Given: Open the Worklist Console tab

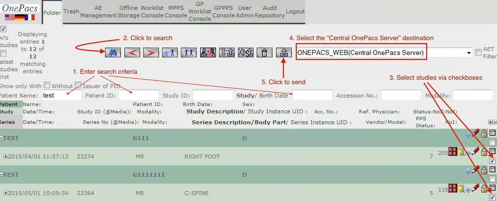Looking at the screenshot, I should coord(152,11).
